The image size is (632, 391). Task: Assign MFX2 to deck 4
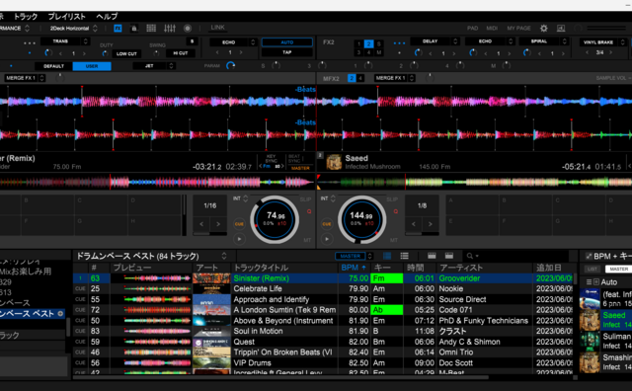(x=359, y=78)
